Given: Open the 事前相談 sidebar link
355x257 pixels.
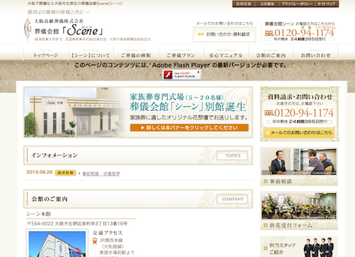Looking at the screenshot, I should tap(280, 182).
